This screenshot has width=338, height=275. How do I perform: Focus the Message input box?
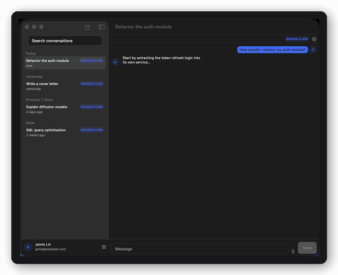pyautogui.click(x=200, y=249)
